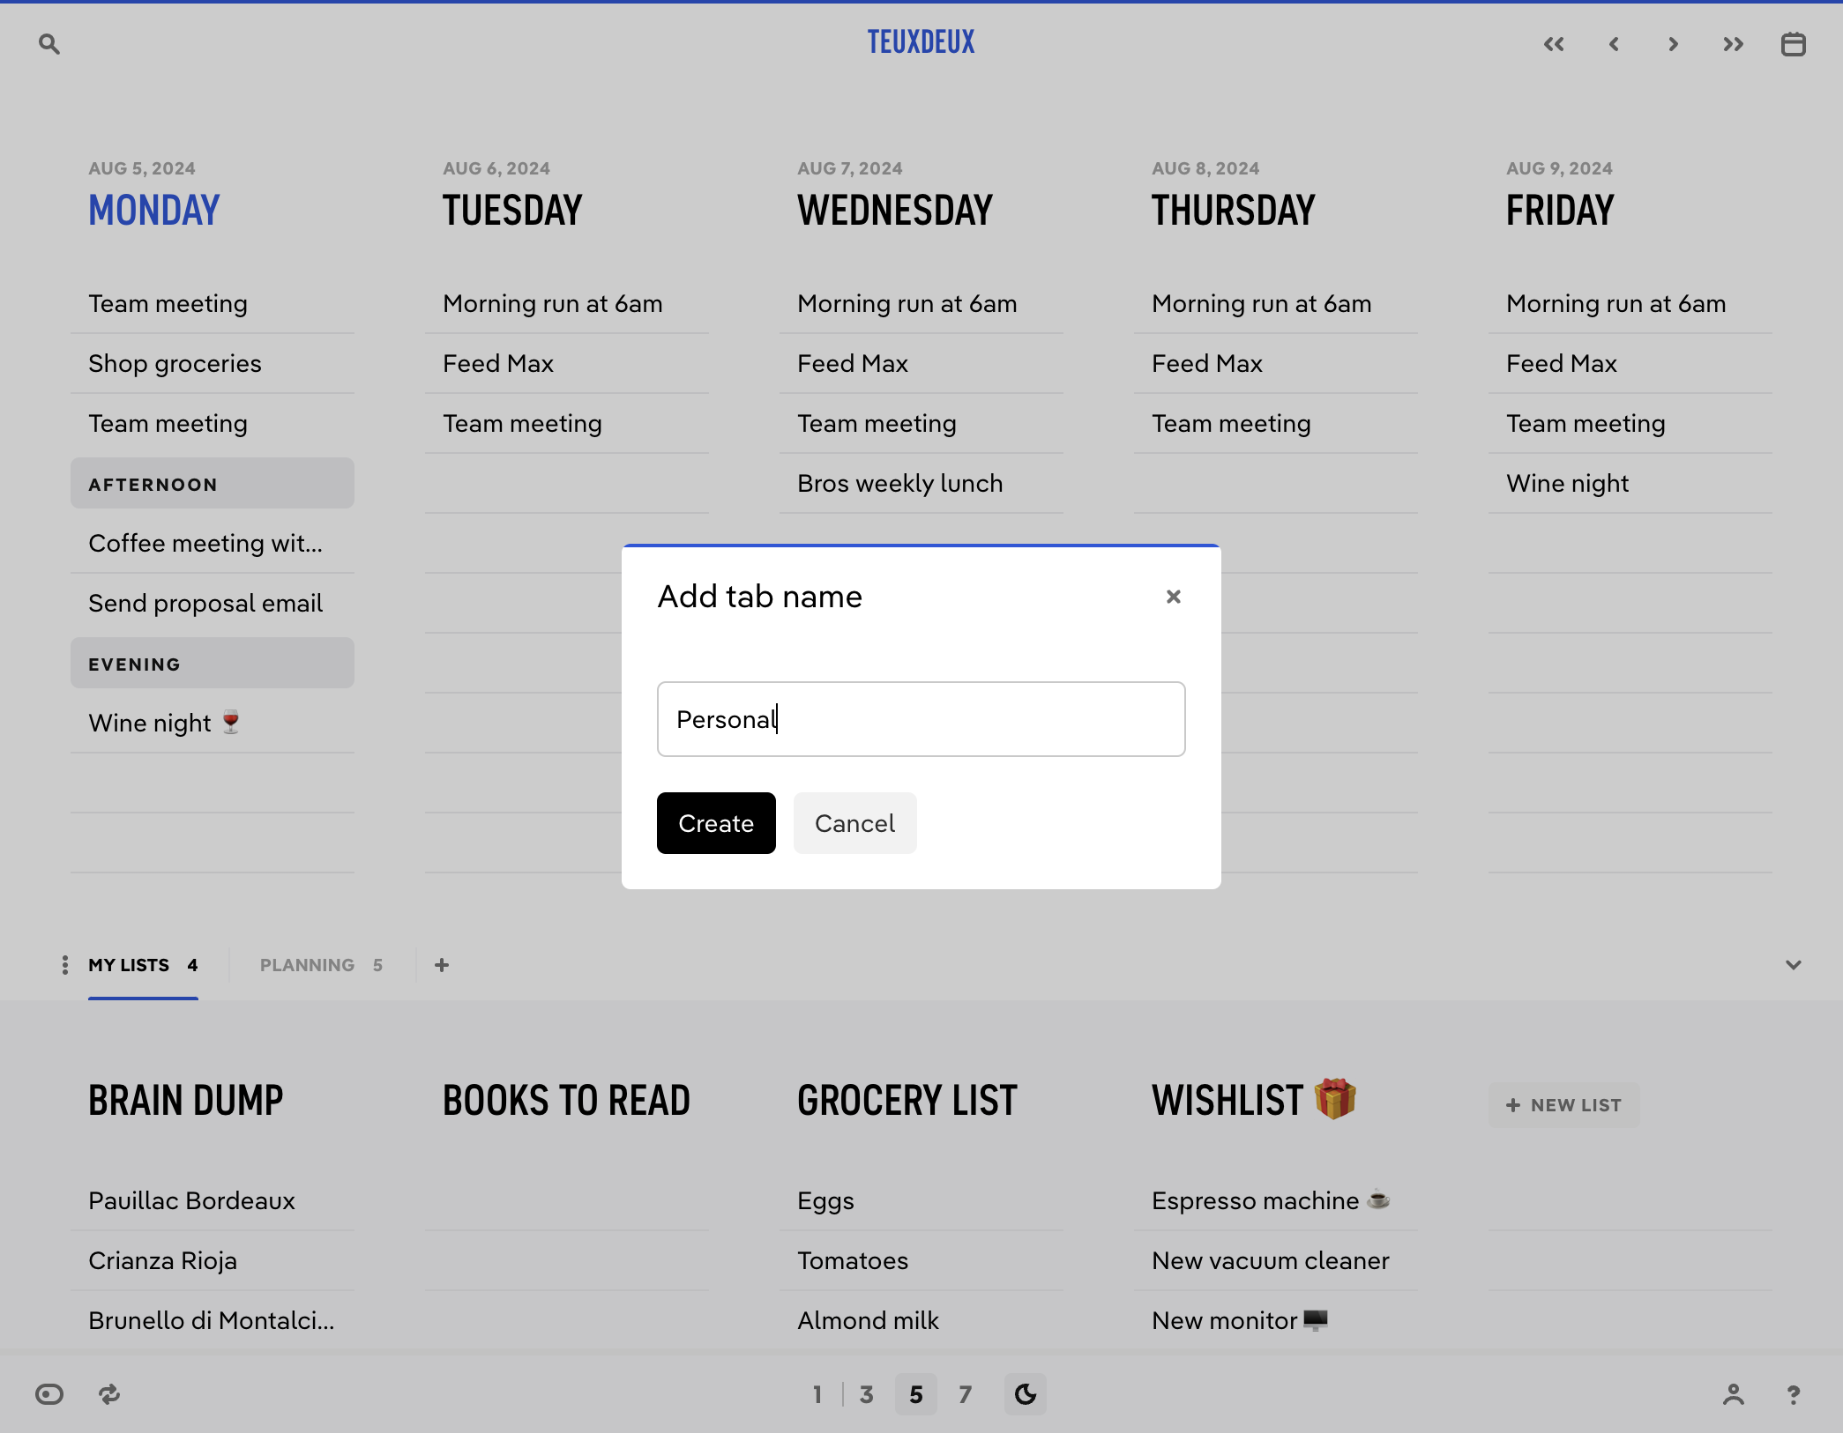
Task: Select the Monday heading
Action: [154, 211]
